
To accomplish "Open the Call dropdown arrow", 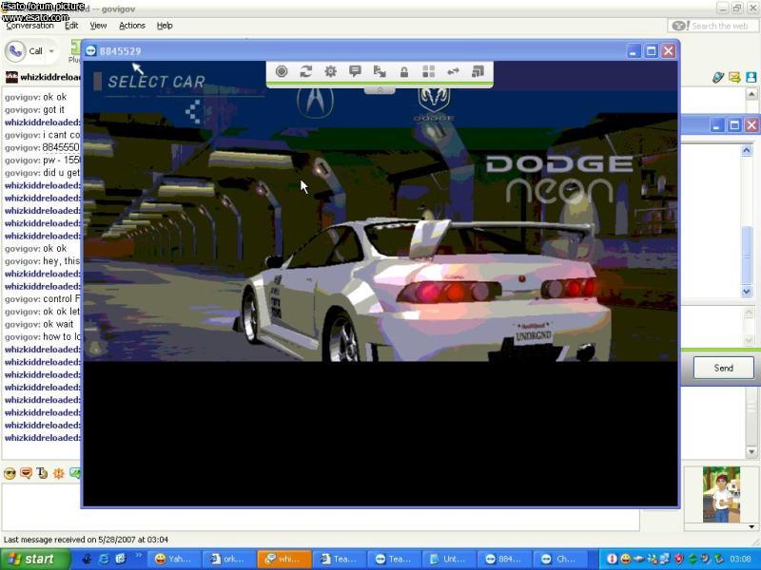I will point(51,51).
